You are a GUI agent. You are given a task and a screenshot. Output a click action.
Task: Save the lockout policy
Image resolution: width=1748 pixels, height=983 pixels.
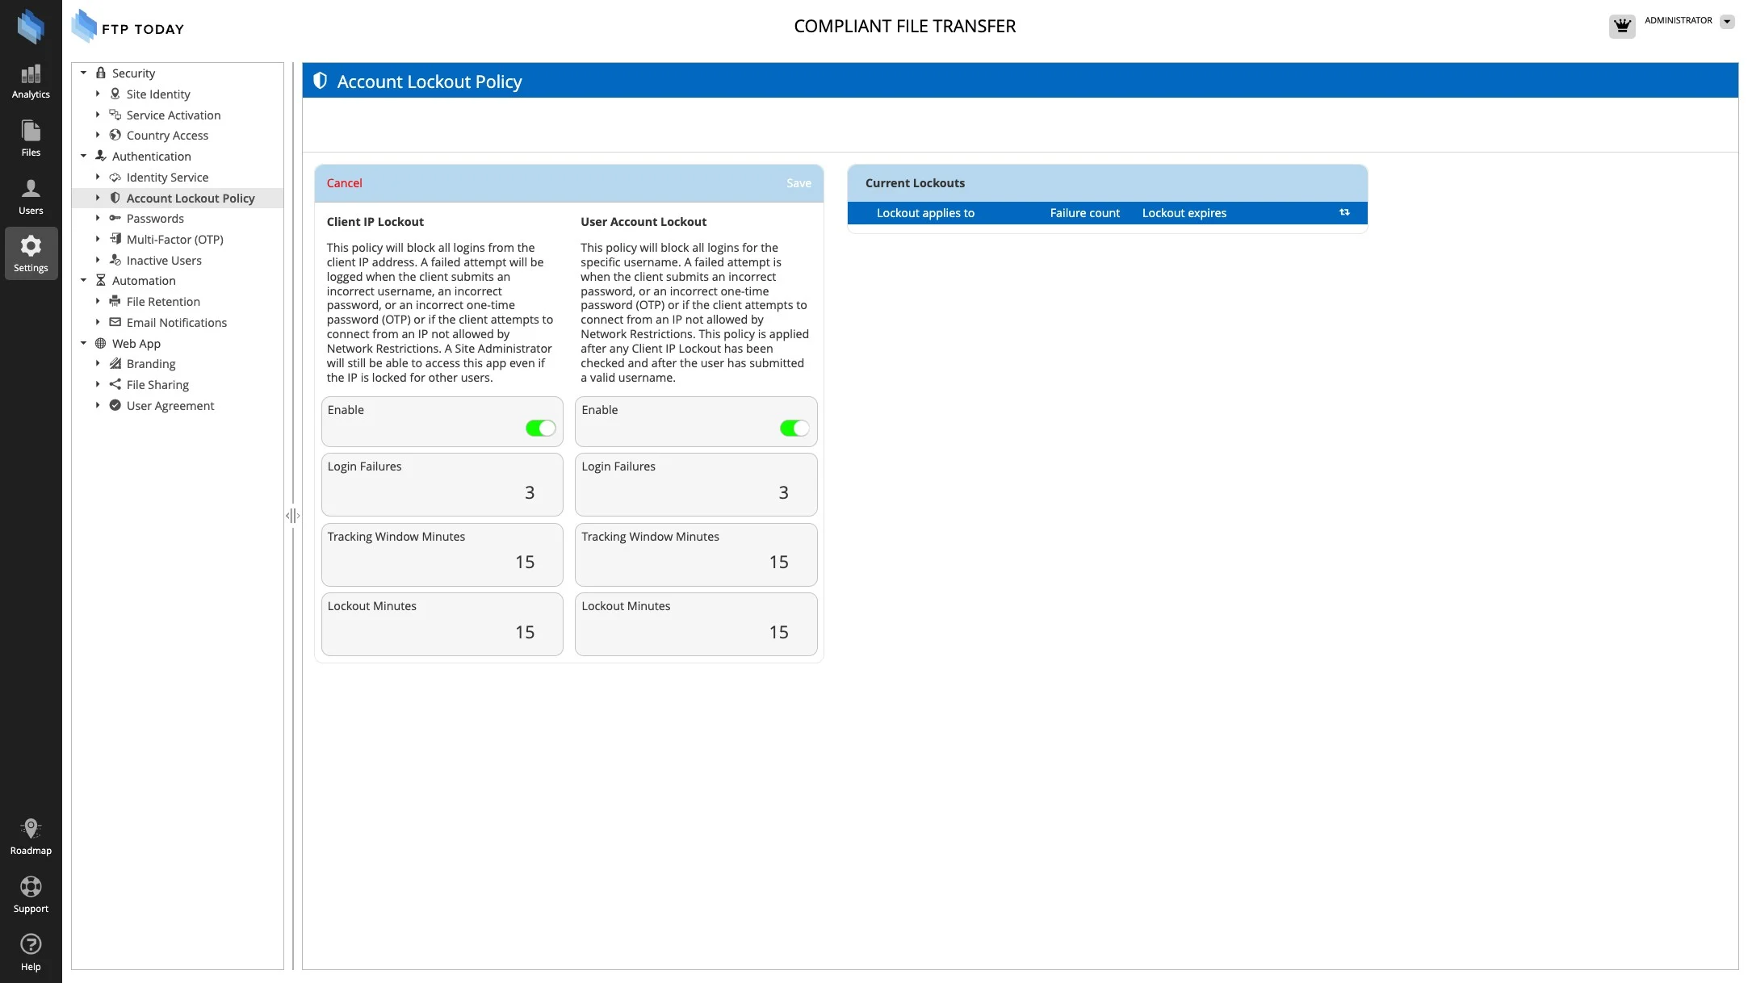(x=799, y=183)
